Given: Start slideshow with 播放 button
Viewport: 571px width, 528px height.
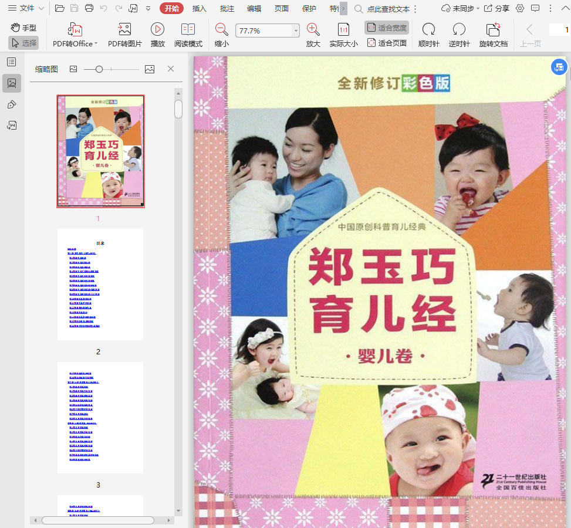Looking at the screenshot, I should pos(157,29).
